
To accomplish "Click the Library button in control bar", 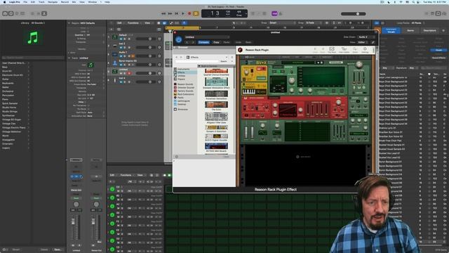I will pos(5,13).
